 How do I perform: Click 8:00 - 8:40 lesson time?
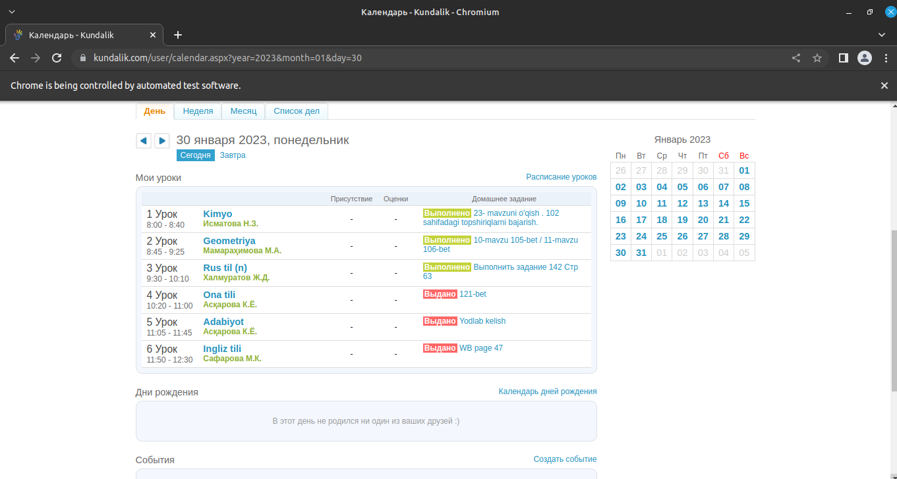(165, 225)
